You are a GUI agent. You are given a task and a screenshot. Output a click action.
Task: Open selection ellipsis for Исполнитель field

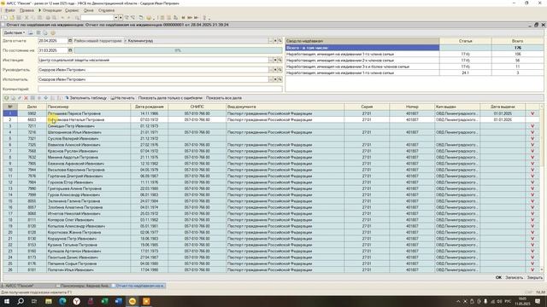point(270,79)
